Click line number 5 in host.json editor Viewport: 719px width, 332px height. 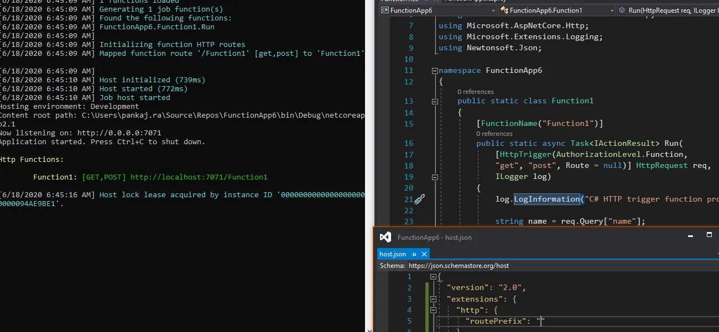click(x=409, y=322)
